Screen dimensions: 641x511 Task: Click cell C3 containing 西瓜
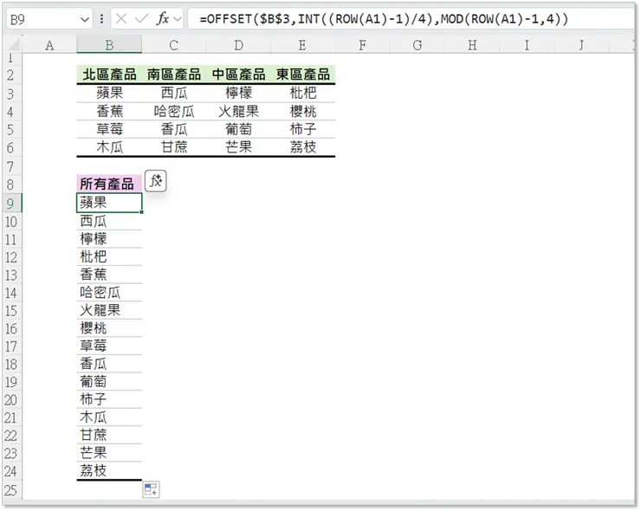click(x=174, y=94)
